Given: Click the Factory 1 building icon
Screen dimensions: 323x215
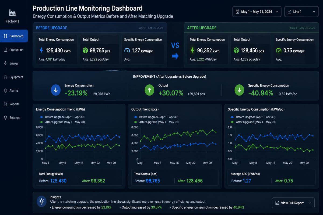Looking at the screenshot, I should pos(12,13).
